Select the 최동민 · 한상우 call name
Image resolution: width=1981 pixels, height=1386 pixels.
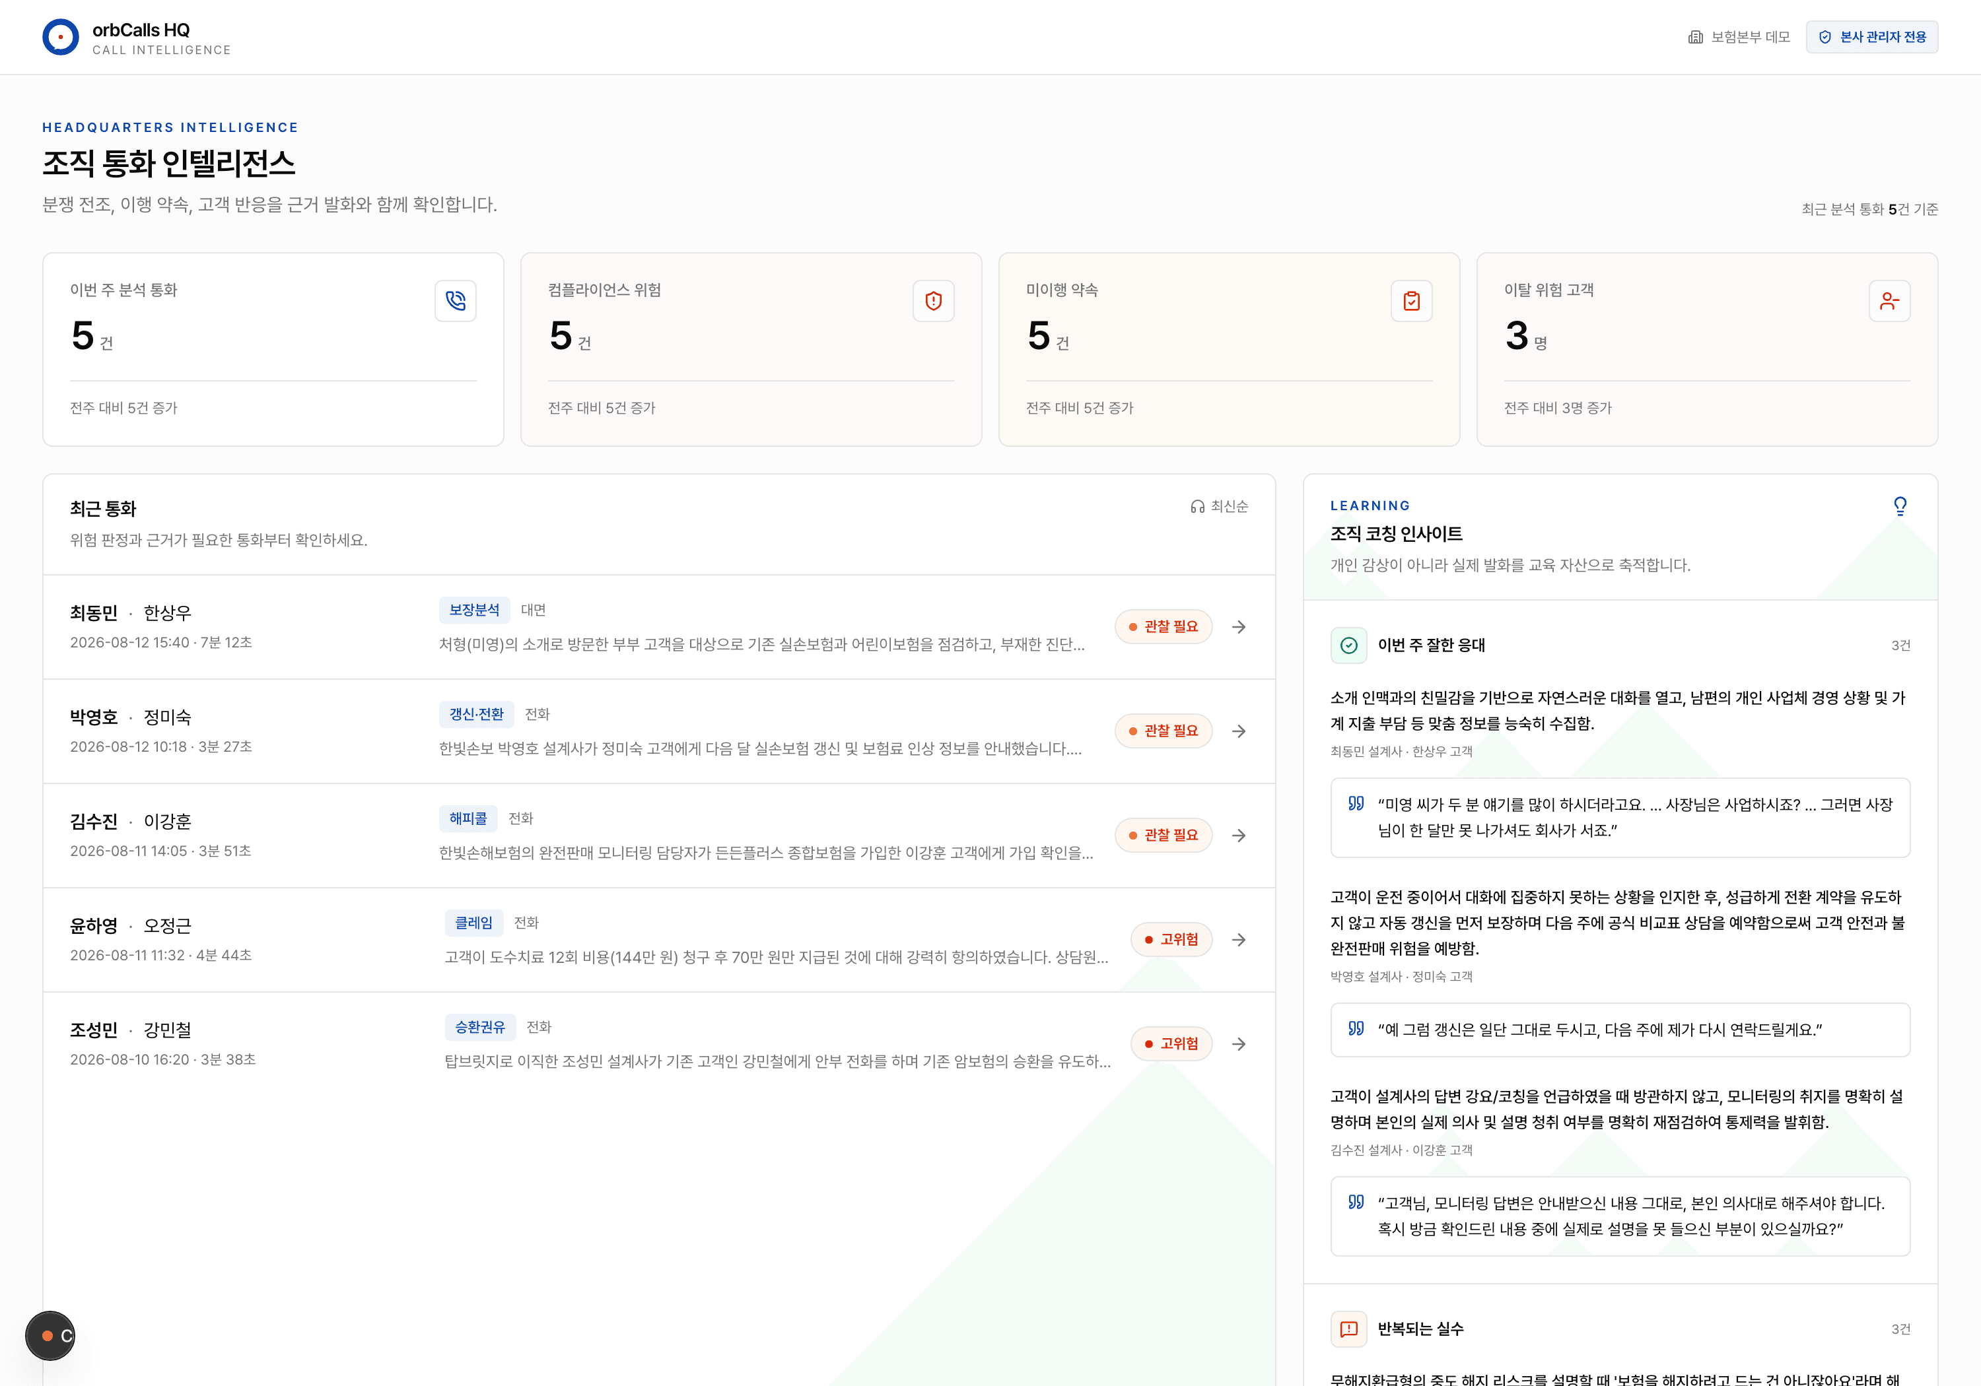130,613
